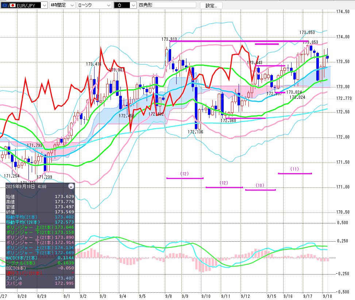Click the 172.136 low price label
The height and width of the screenshot is (300, 355).
click(x=196, y=132)
